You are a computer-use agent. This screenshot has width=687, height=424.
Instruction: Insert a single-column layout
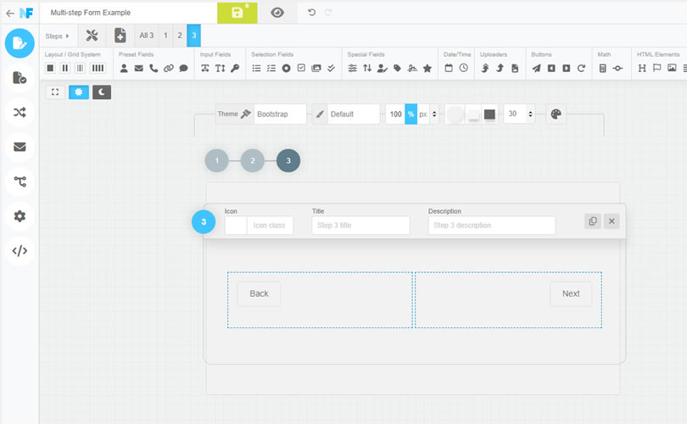tap(50, 68)
